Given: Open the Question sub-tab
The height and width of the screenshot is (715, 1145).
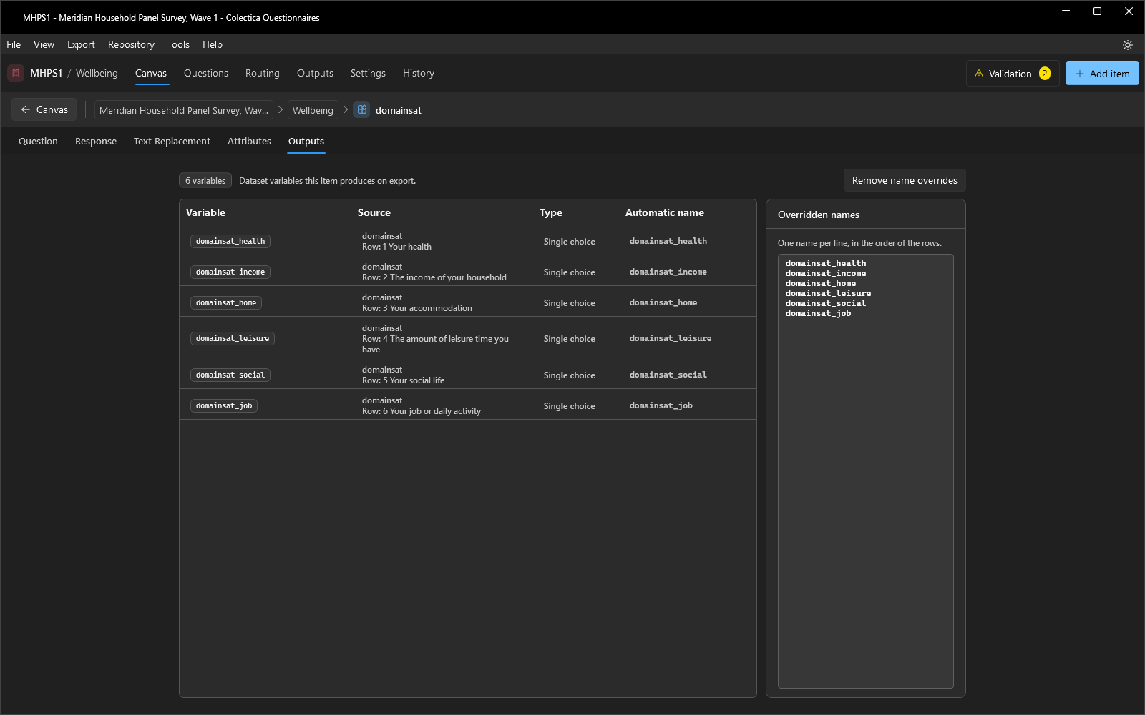Looking at the screenshot, I should (38, 141).
